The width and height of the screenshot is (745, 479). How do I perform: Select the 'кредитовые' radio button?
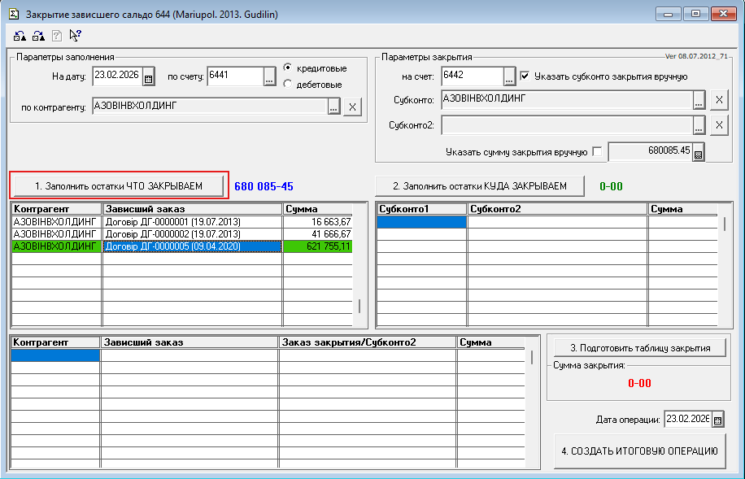point(288,68)
